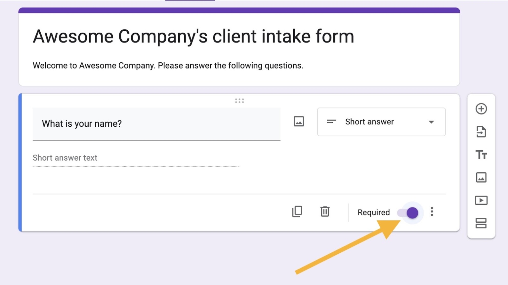Click the form description text

168,65
